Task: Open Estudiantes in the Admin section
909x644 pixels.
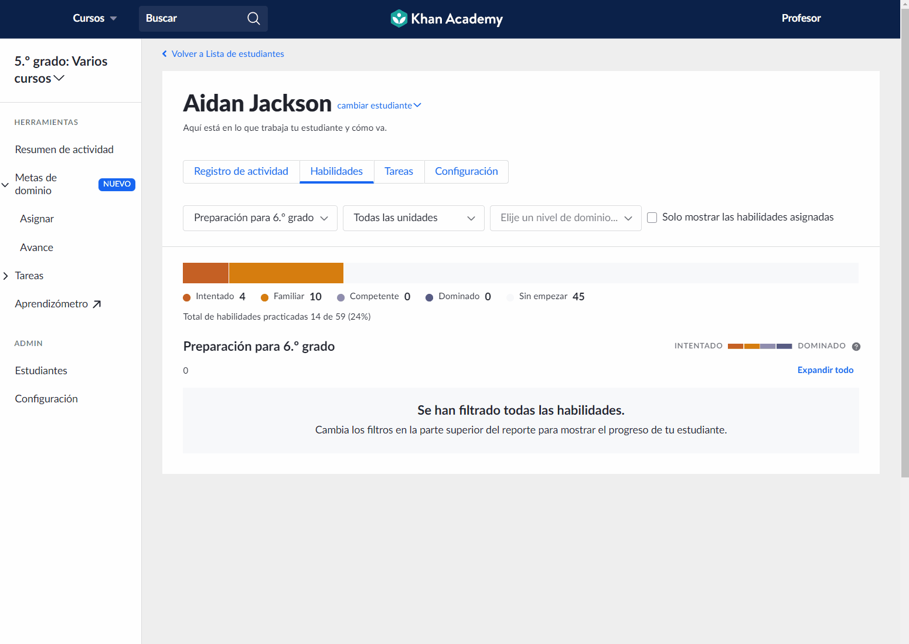Action: pos(41,371)
